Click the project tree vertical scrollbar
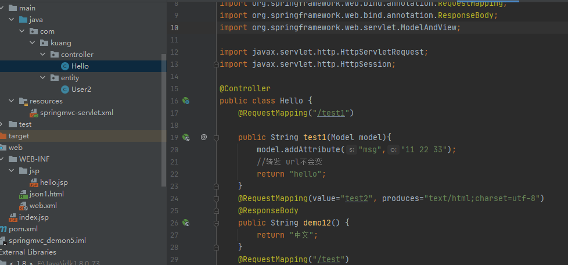Image resolution: width=568 pixels, height=265 pixels. (x=164, y=120)
